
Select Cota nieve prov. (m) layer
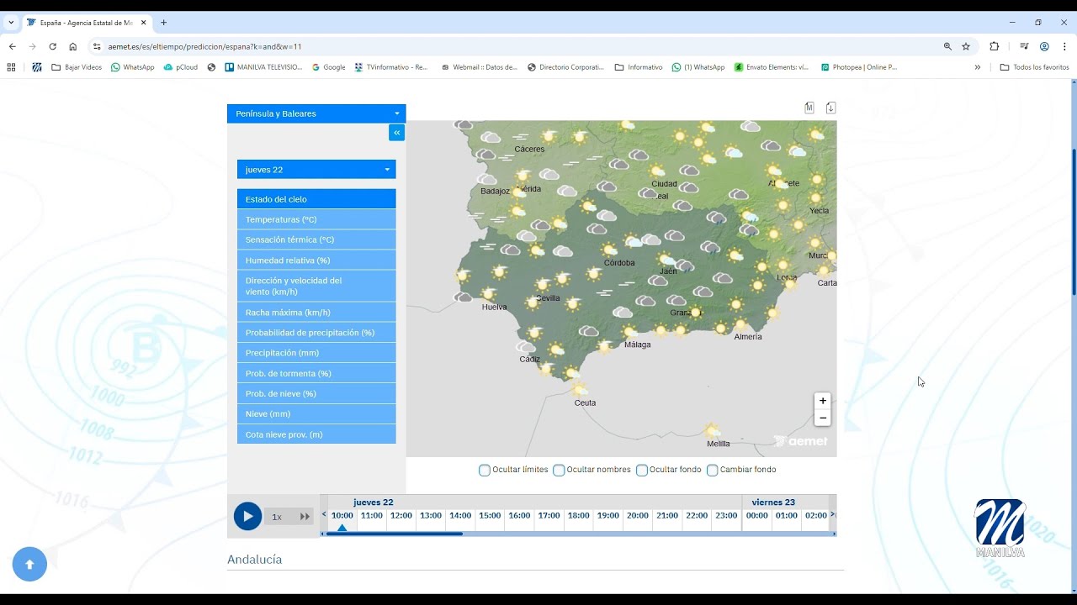(x=316, y=434)
